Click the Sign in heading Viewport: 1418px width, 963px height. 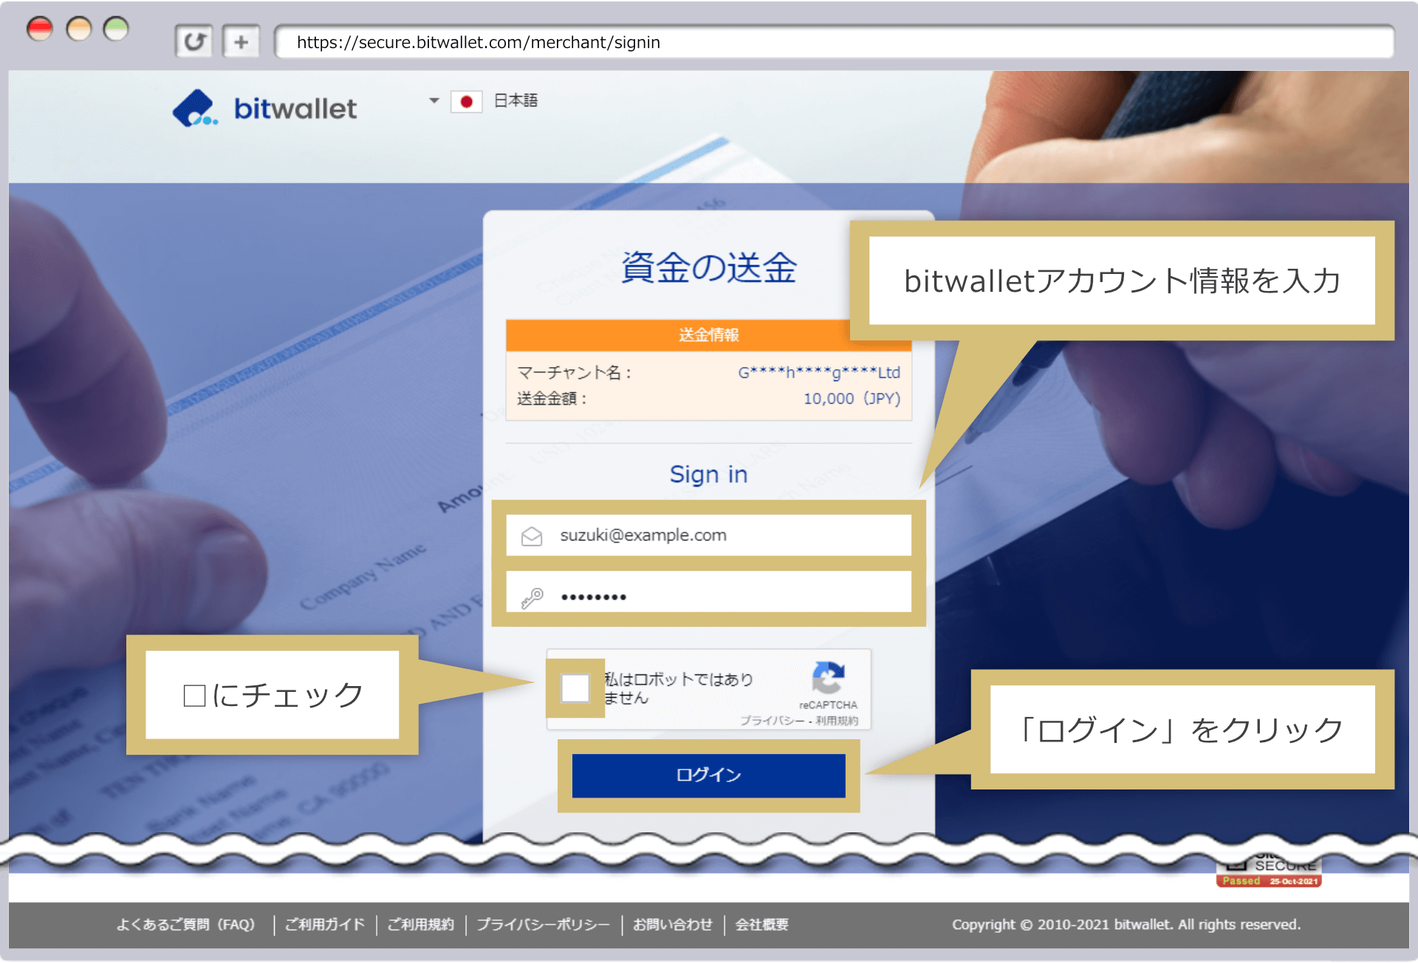point(708,474)
